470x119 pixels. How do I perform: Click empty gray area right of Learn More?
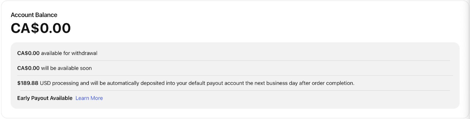(264, 98)
